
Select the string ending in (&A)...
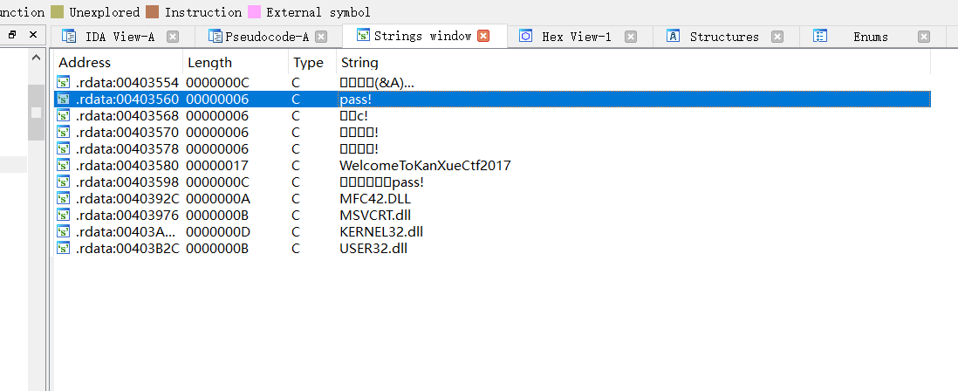pyautogui.click(x=377, y=82)
